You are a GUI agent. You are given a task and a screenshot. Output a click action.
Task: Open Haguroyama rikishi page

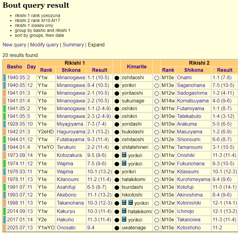coord(71,132)
